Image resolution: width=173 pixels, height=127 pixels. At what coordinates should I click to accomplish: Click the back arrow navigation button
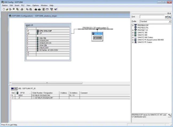[14, 88]
